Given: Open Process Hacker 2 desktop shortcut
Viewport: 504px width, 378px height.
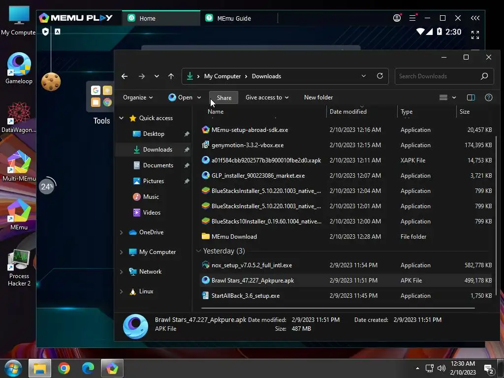Looking at the screenshot, I should (x=19, y=268).
